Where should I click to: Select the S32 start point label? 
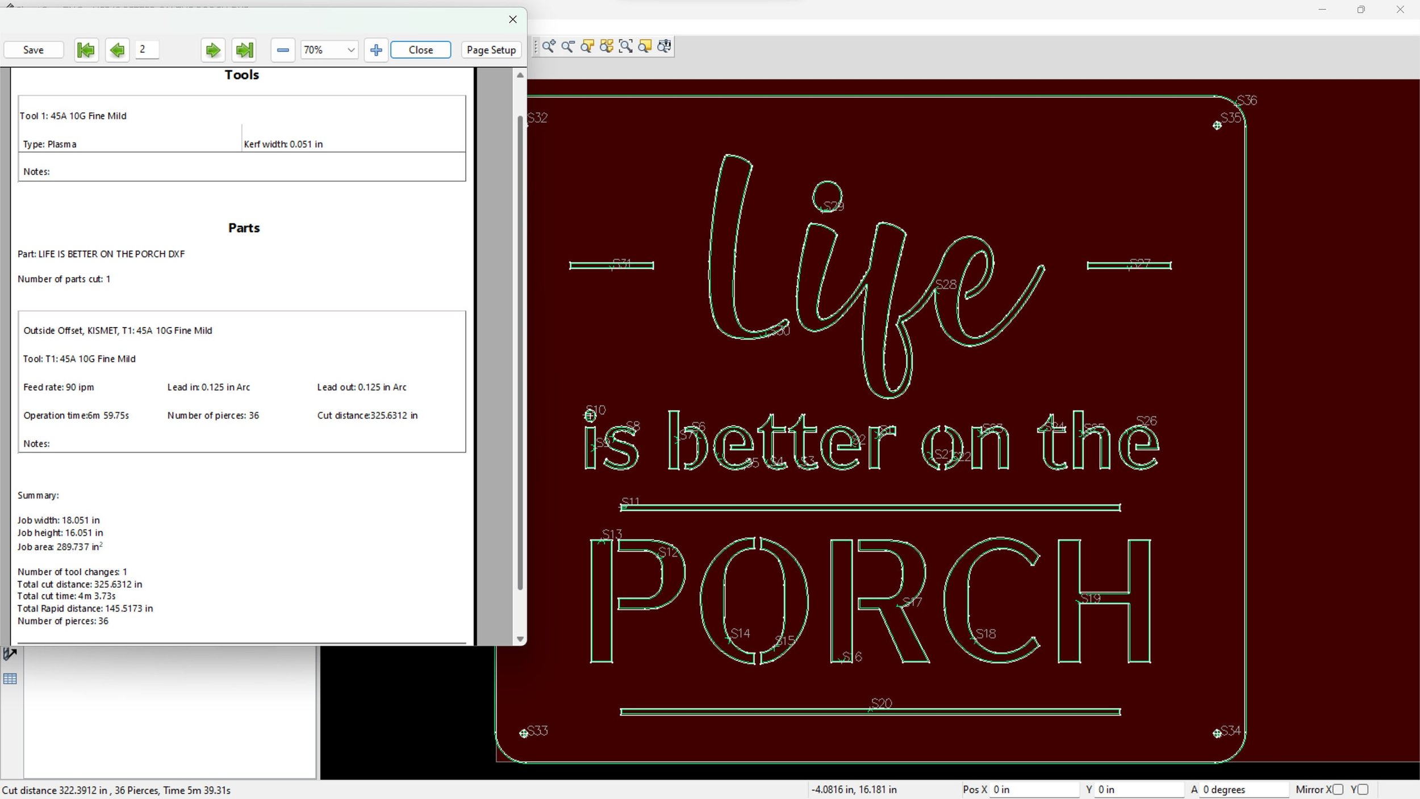pos(537,118)
